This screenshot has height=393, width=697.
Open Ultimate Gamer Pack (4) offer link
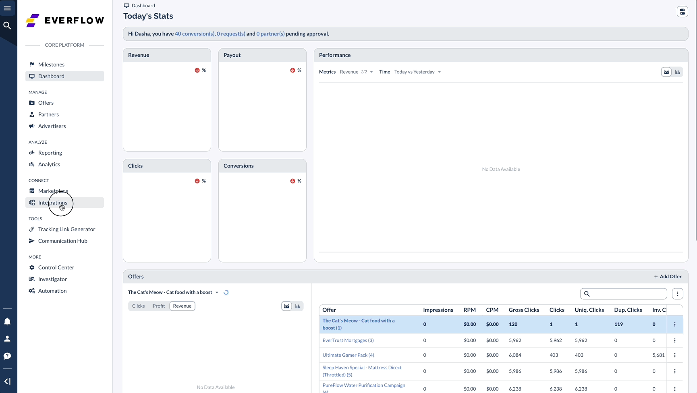point(348,355)
